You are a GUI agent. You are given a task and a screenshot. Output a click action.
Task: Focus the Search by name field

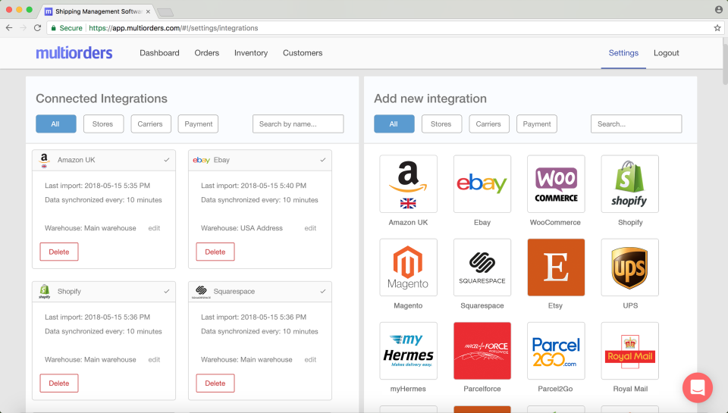(298, 124)
